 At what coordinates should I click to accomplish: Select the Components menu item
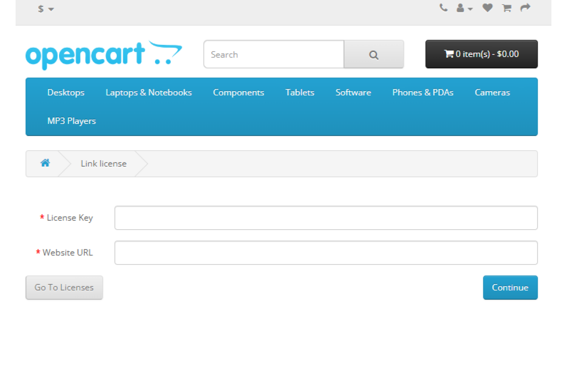(x=238, y=93)
